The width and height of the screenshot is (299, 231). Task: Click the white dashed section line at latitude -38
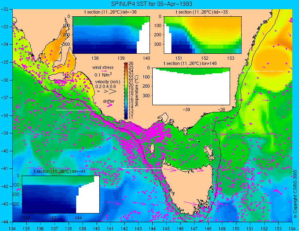pyautogui.click(x=77, y=110)
